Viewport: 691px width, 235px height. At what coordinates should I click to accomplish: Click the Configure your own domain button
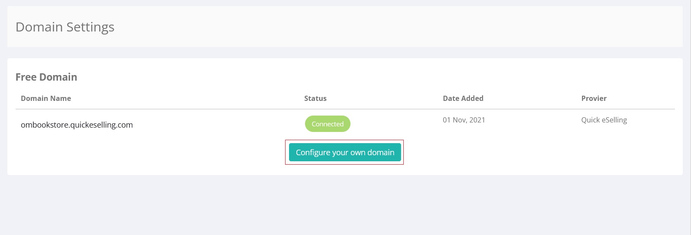[x=345, y=152]
